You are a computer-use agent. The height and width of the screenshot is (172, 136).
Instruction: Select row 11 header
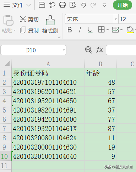(6, 165)
